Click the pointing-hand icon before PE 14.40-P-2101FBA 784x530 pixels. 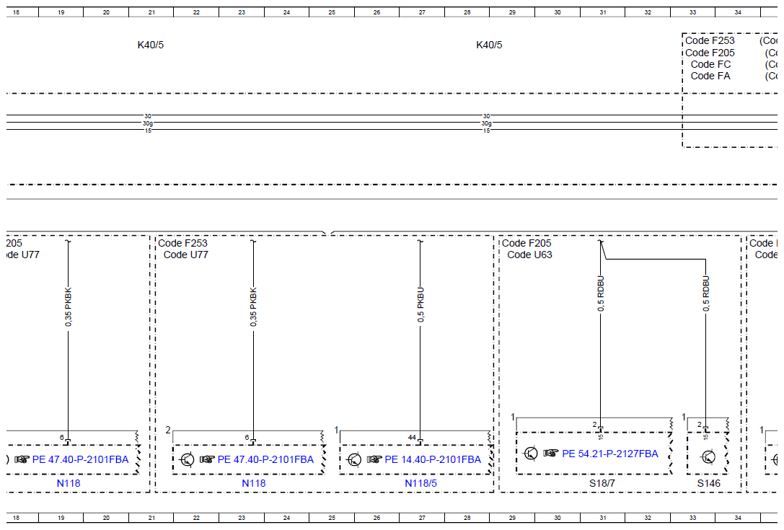click(x=374, y=459)
